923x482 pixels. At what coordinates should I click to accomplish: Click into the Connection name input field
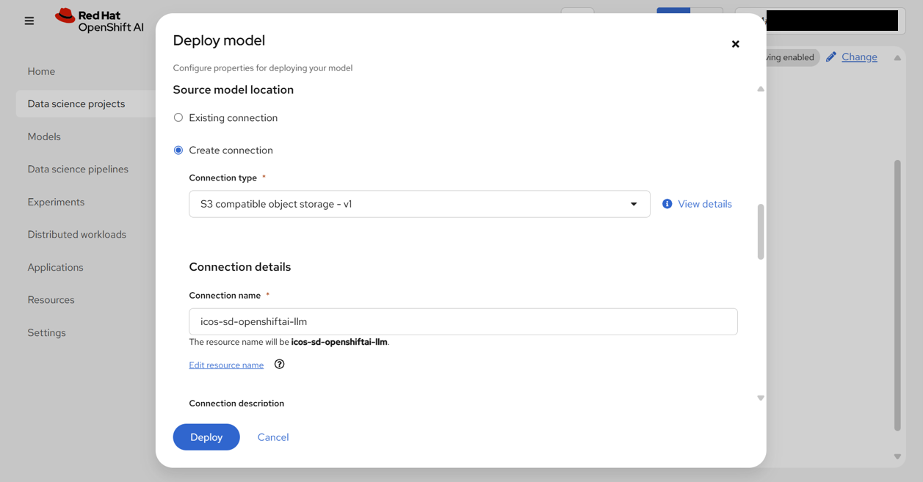(463, 321)
